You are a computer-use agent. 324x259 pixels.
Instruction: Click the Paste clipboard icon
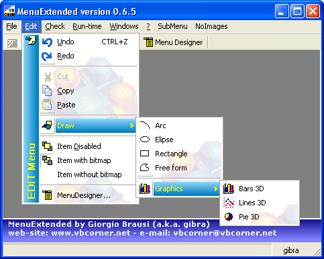(47, 105)
